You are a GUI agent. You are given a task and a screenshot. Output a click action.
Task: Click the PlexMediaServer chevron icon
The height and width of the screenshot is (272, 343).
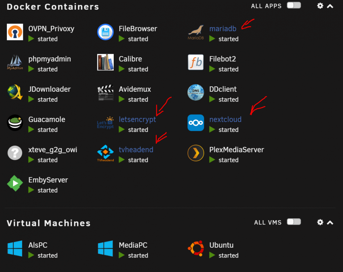[196, 153]
